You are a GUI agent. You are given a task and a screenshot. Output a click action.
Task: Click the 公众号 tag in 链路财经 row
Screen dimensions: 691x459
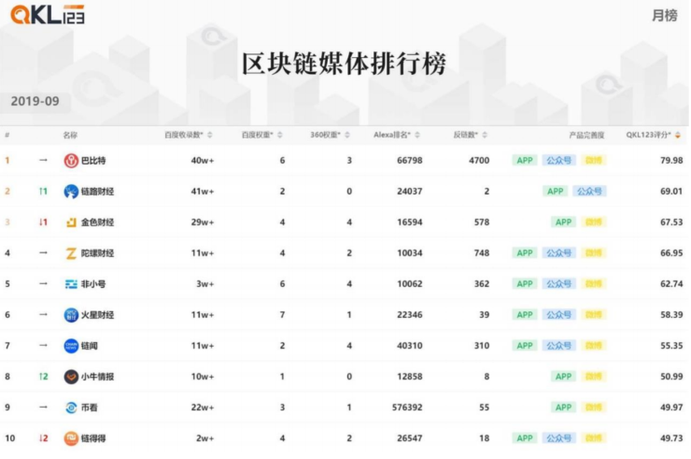589,192
